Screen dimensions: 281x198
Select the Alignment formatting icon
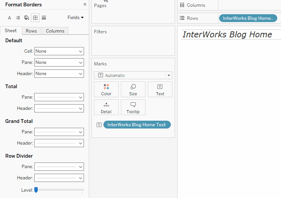point(18,18)
